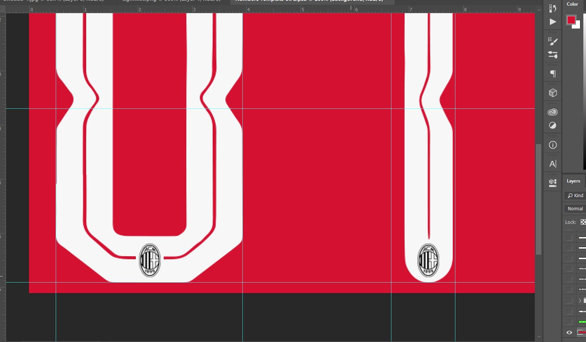Open the History panel icon
The height and width of the screenshot is (342, 586).
click(553, 8)
